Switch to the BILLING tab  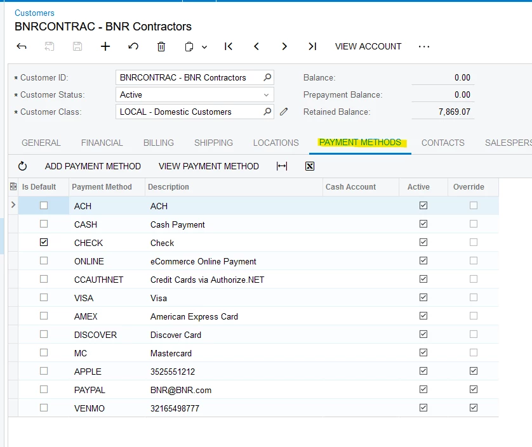[x=159, y=143]
